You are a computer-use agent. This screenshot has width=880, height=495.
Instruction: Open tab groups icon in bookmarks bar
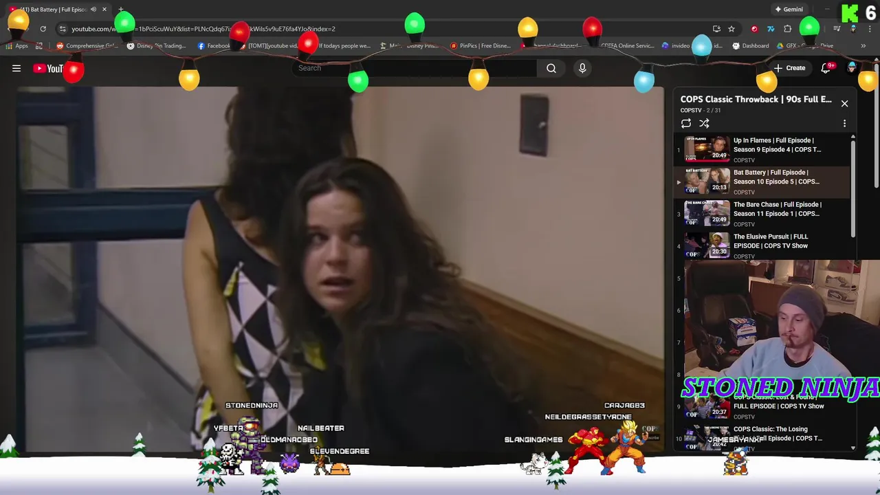(39, 46)
